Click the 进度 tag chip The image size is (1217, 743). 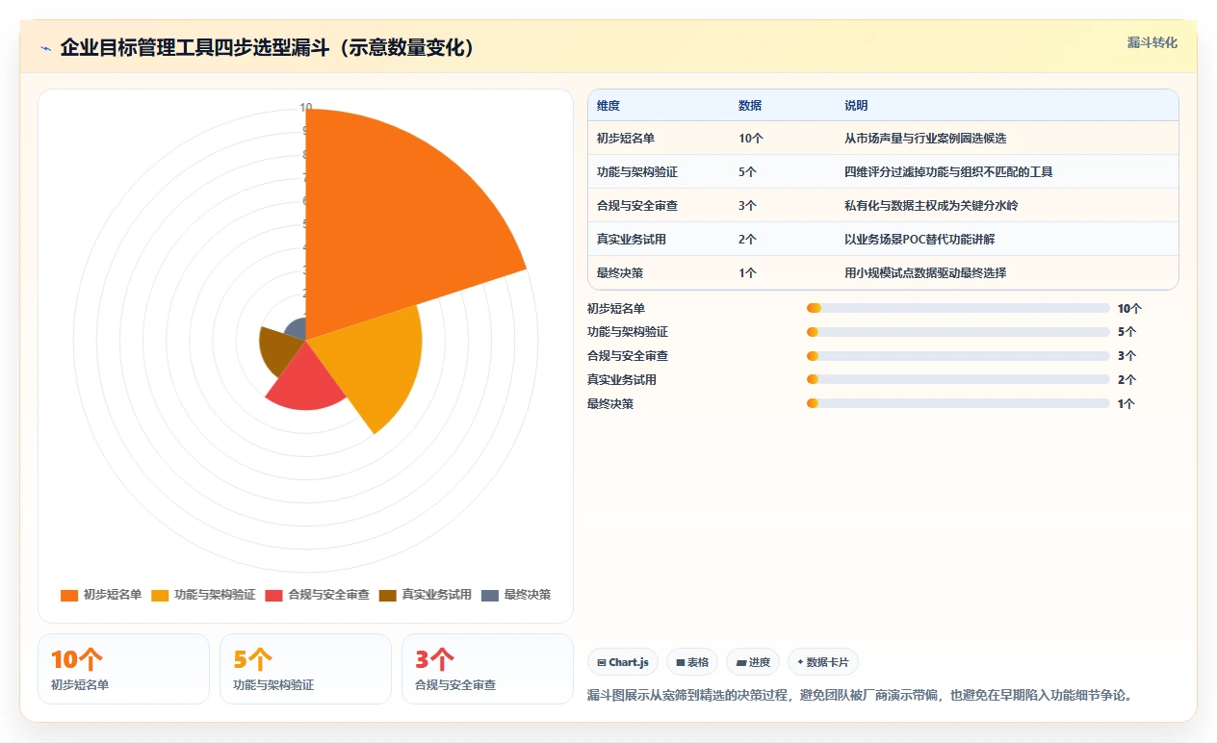(753, 662)
